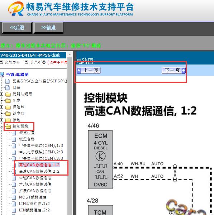The width and height of the screenshot is (214, 215).
Task: Click 菜单展开 to expand all menus
Action: [12, 62]
